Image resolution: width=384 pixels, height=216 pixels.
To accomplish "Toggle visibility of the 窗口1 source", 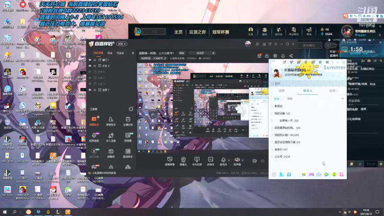I will tap(90, 60).
